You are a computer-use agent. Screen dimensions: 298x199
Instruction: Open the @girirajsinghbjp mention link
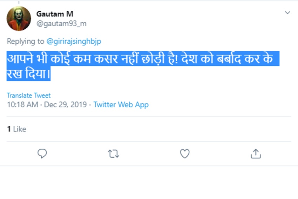pos(74,41)
